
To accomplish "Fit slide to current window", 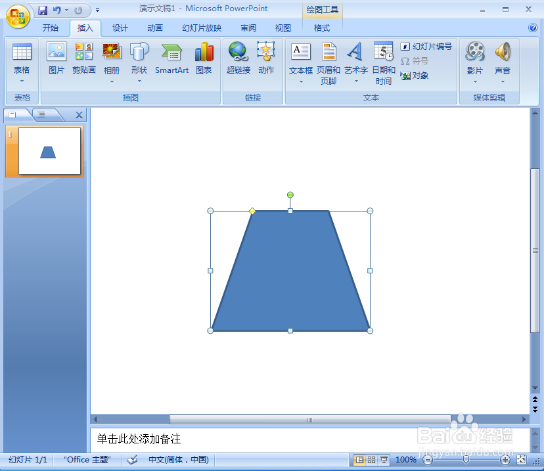I will [x=521, y=460].
